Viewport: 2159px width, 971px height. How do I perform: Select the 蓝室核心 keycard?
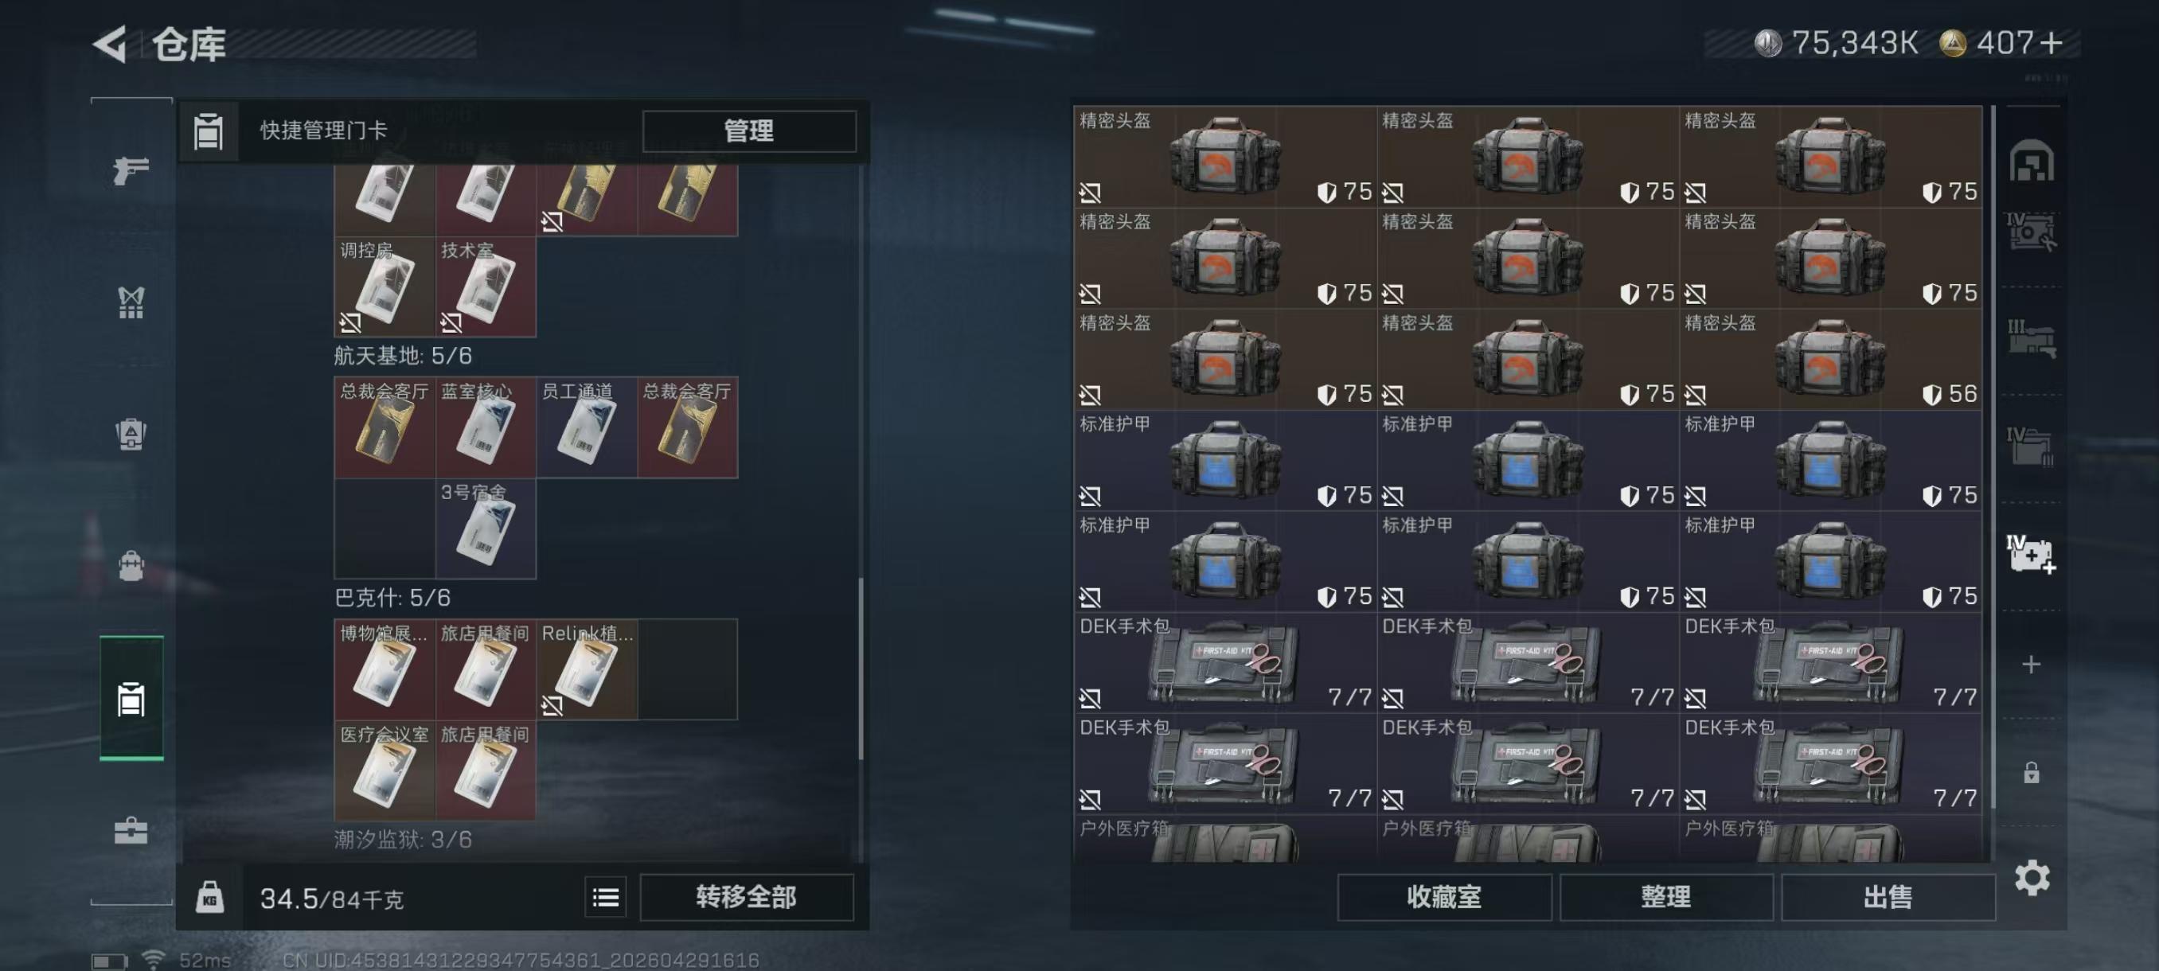(486, 427)
